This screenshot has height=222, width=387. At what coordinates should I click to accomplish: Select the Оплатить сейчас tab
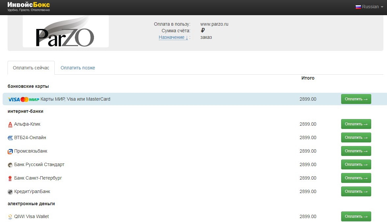31,68
